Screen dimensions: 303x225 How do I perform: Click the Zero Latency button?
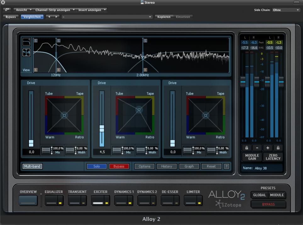coord(272,157)
